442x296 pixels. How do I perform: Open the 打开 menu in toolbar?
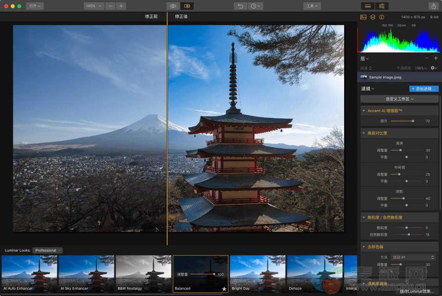coord(35,6)
